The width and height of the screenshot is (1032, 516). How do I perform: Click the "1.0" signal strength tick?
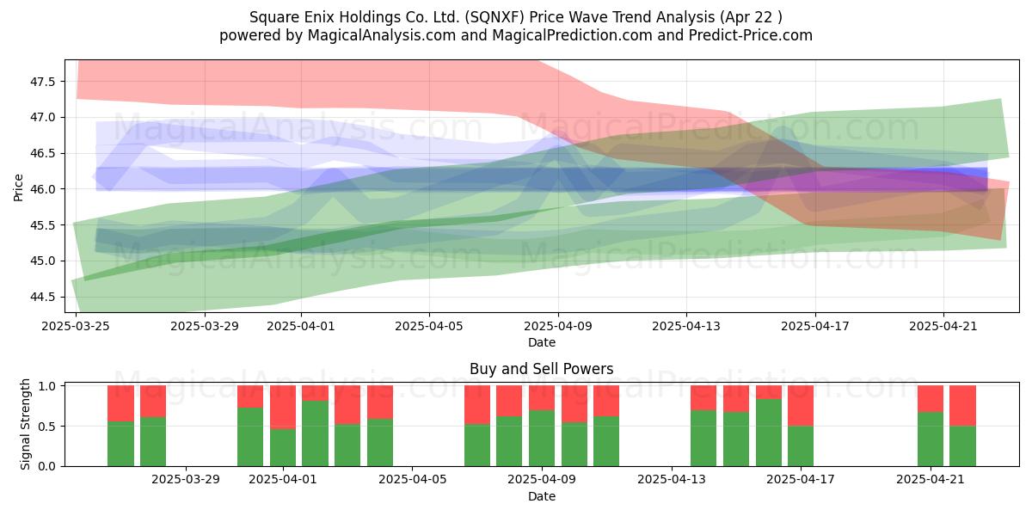point(48,386)
